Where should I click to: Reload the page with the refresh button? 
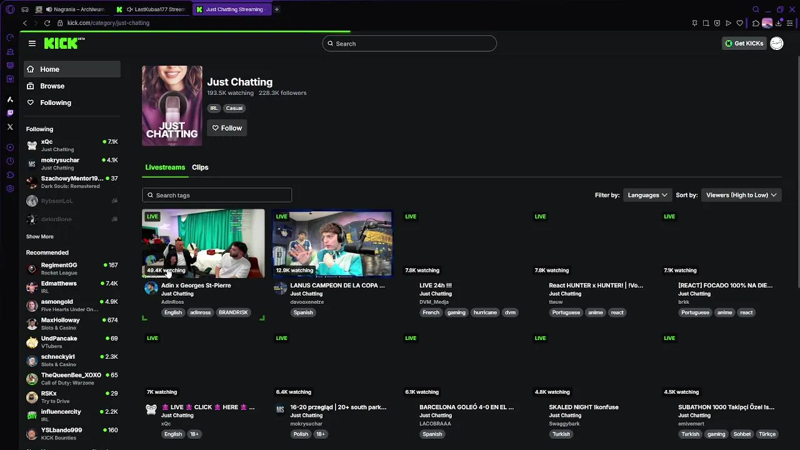[47, 23]
